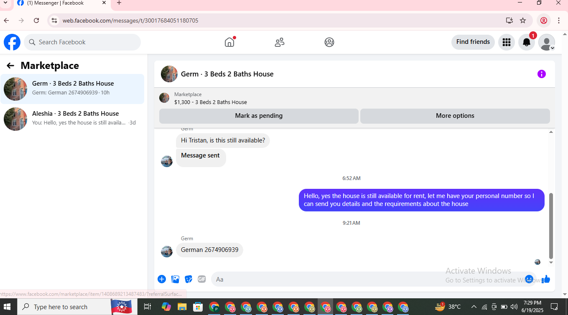The width and height of the screenshot is (568, 315).
Task: Reload the page in Chrome
Action: 36,20
